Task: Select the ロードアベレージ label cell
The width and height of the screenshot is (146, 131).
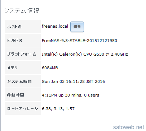Action: point(23,108)
